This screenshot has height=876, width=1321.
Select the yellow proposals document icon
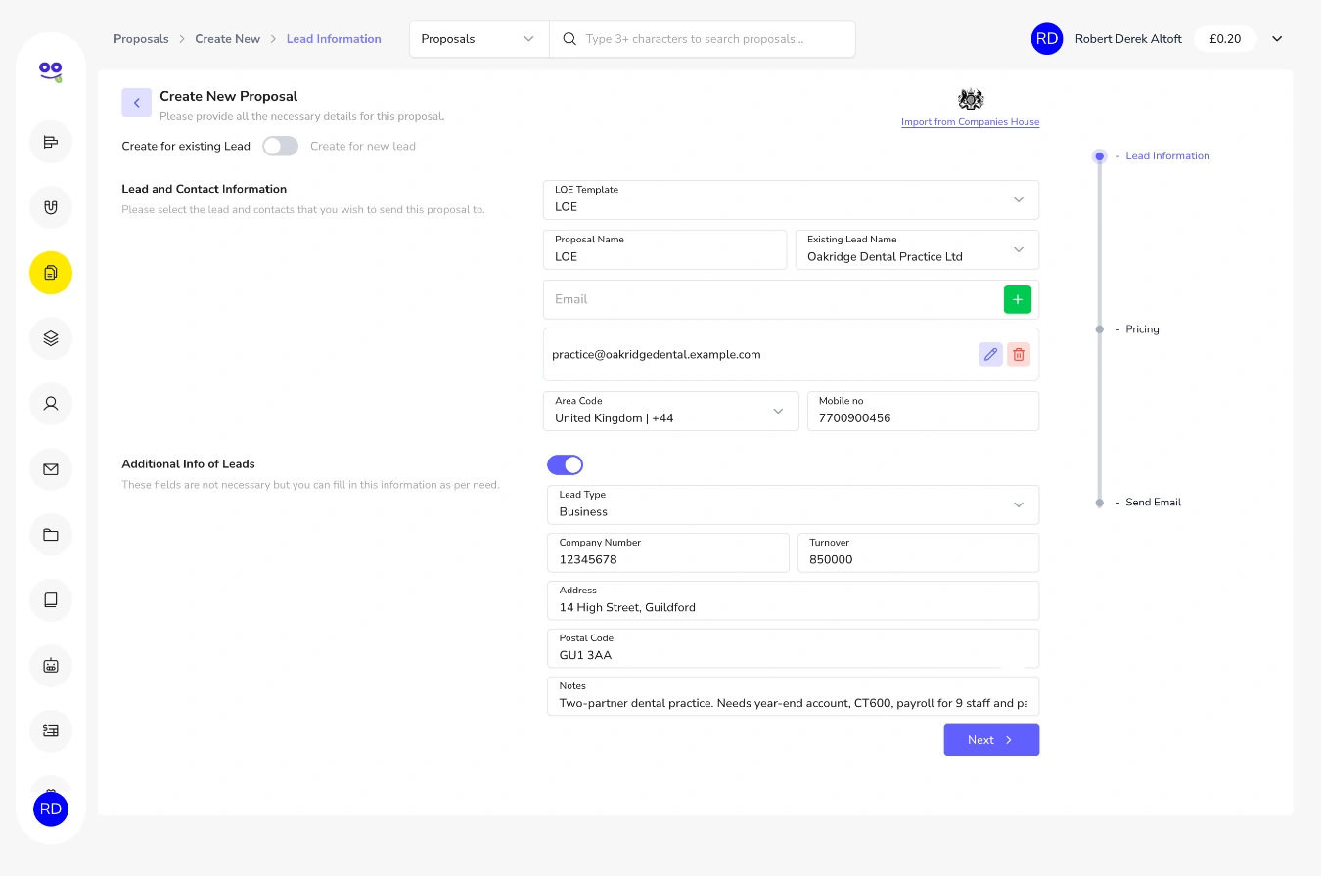coord(51,273)
